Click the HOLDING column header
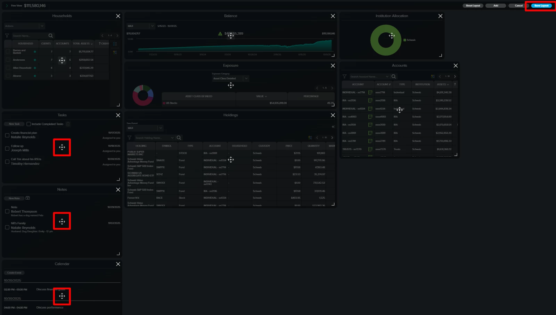This screenshot has height=315, width=556. click(x=141, y=146)
